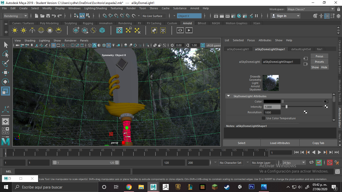Click the Color swatch of the skydome

click(x=272, y=101)
